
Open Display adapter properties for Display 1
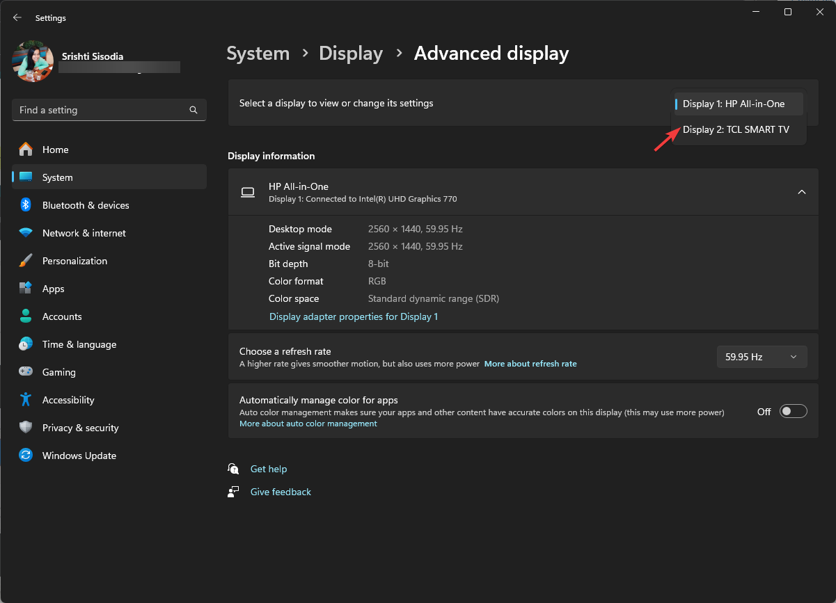tap(354, 316)
